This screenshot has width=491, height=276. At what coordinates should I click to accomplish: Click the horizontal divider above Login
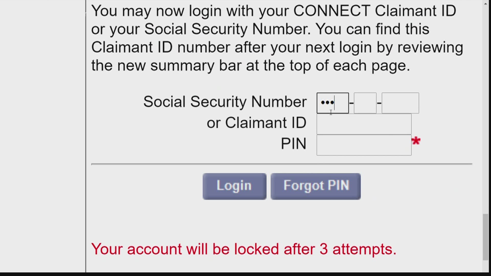(x=281, y=164)
